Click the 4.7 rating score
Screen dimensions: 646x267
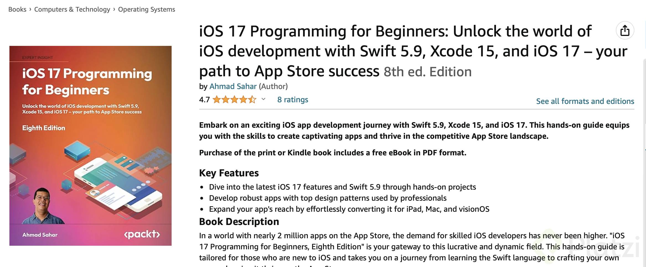coord(204,100)
